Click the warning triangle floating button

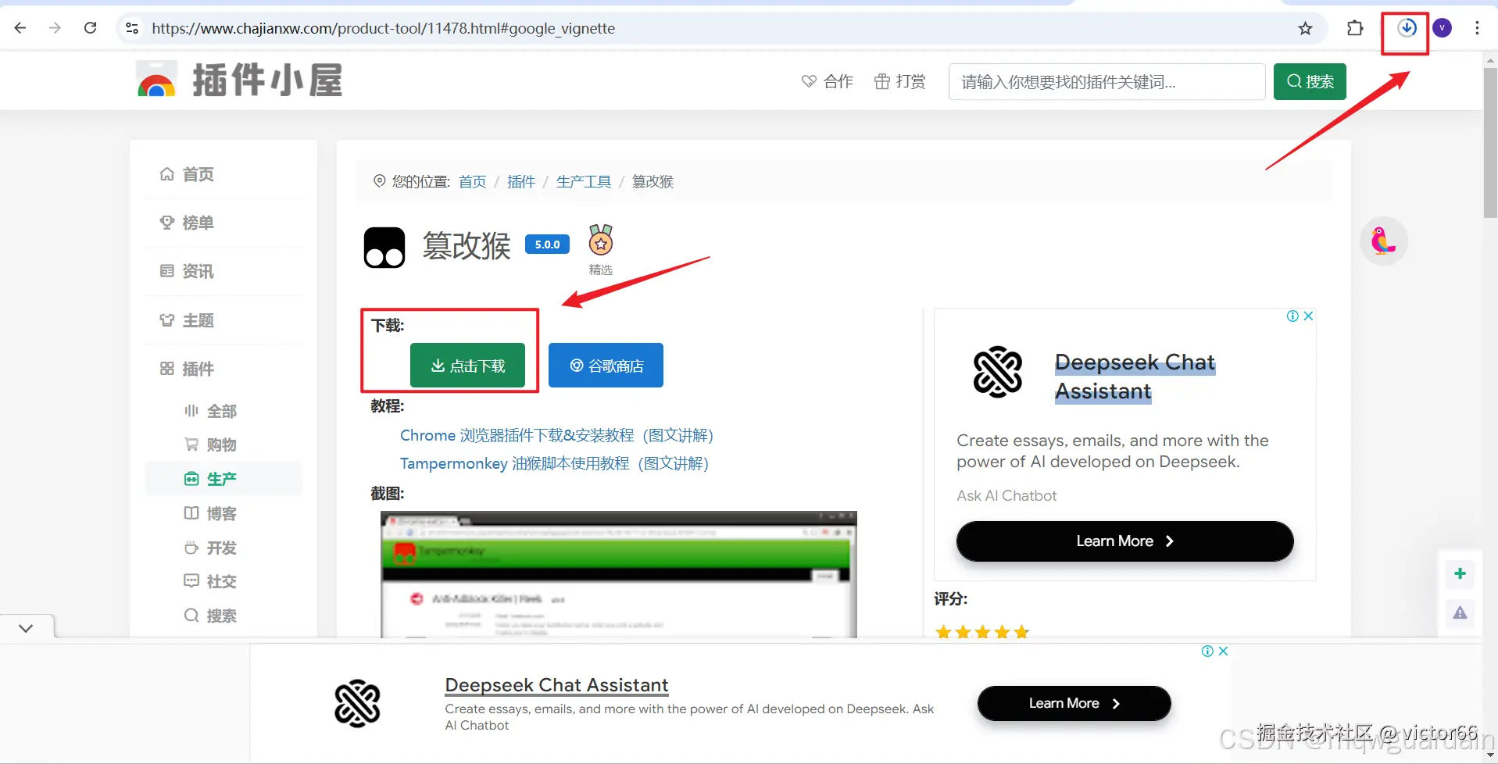(1460, 613)
